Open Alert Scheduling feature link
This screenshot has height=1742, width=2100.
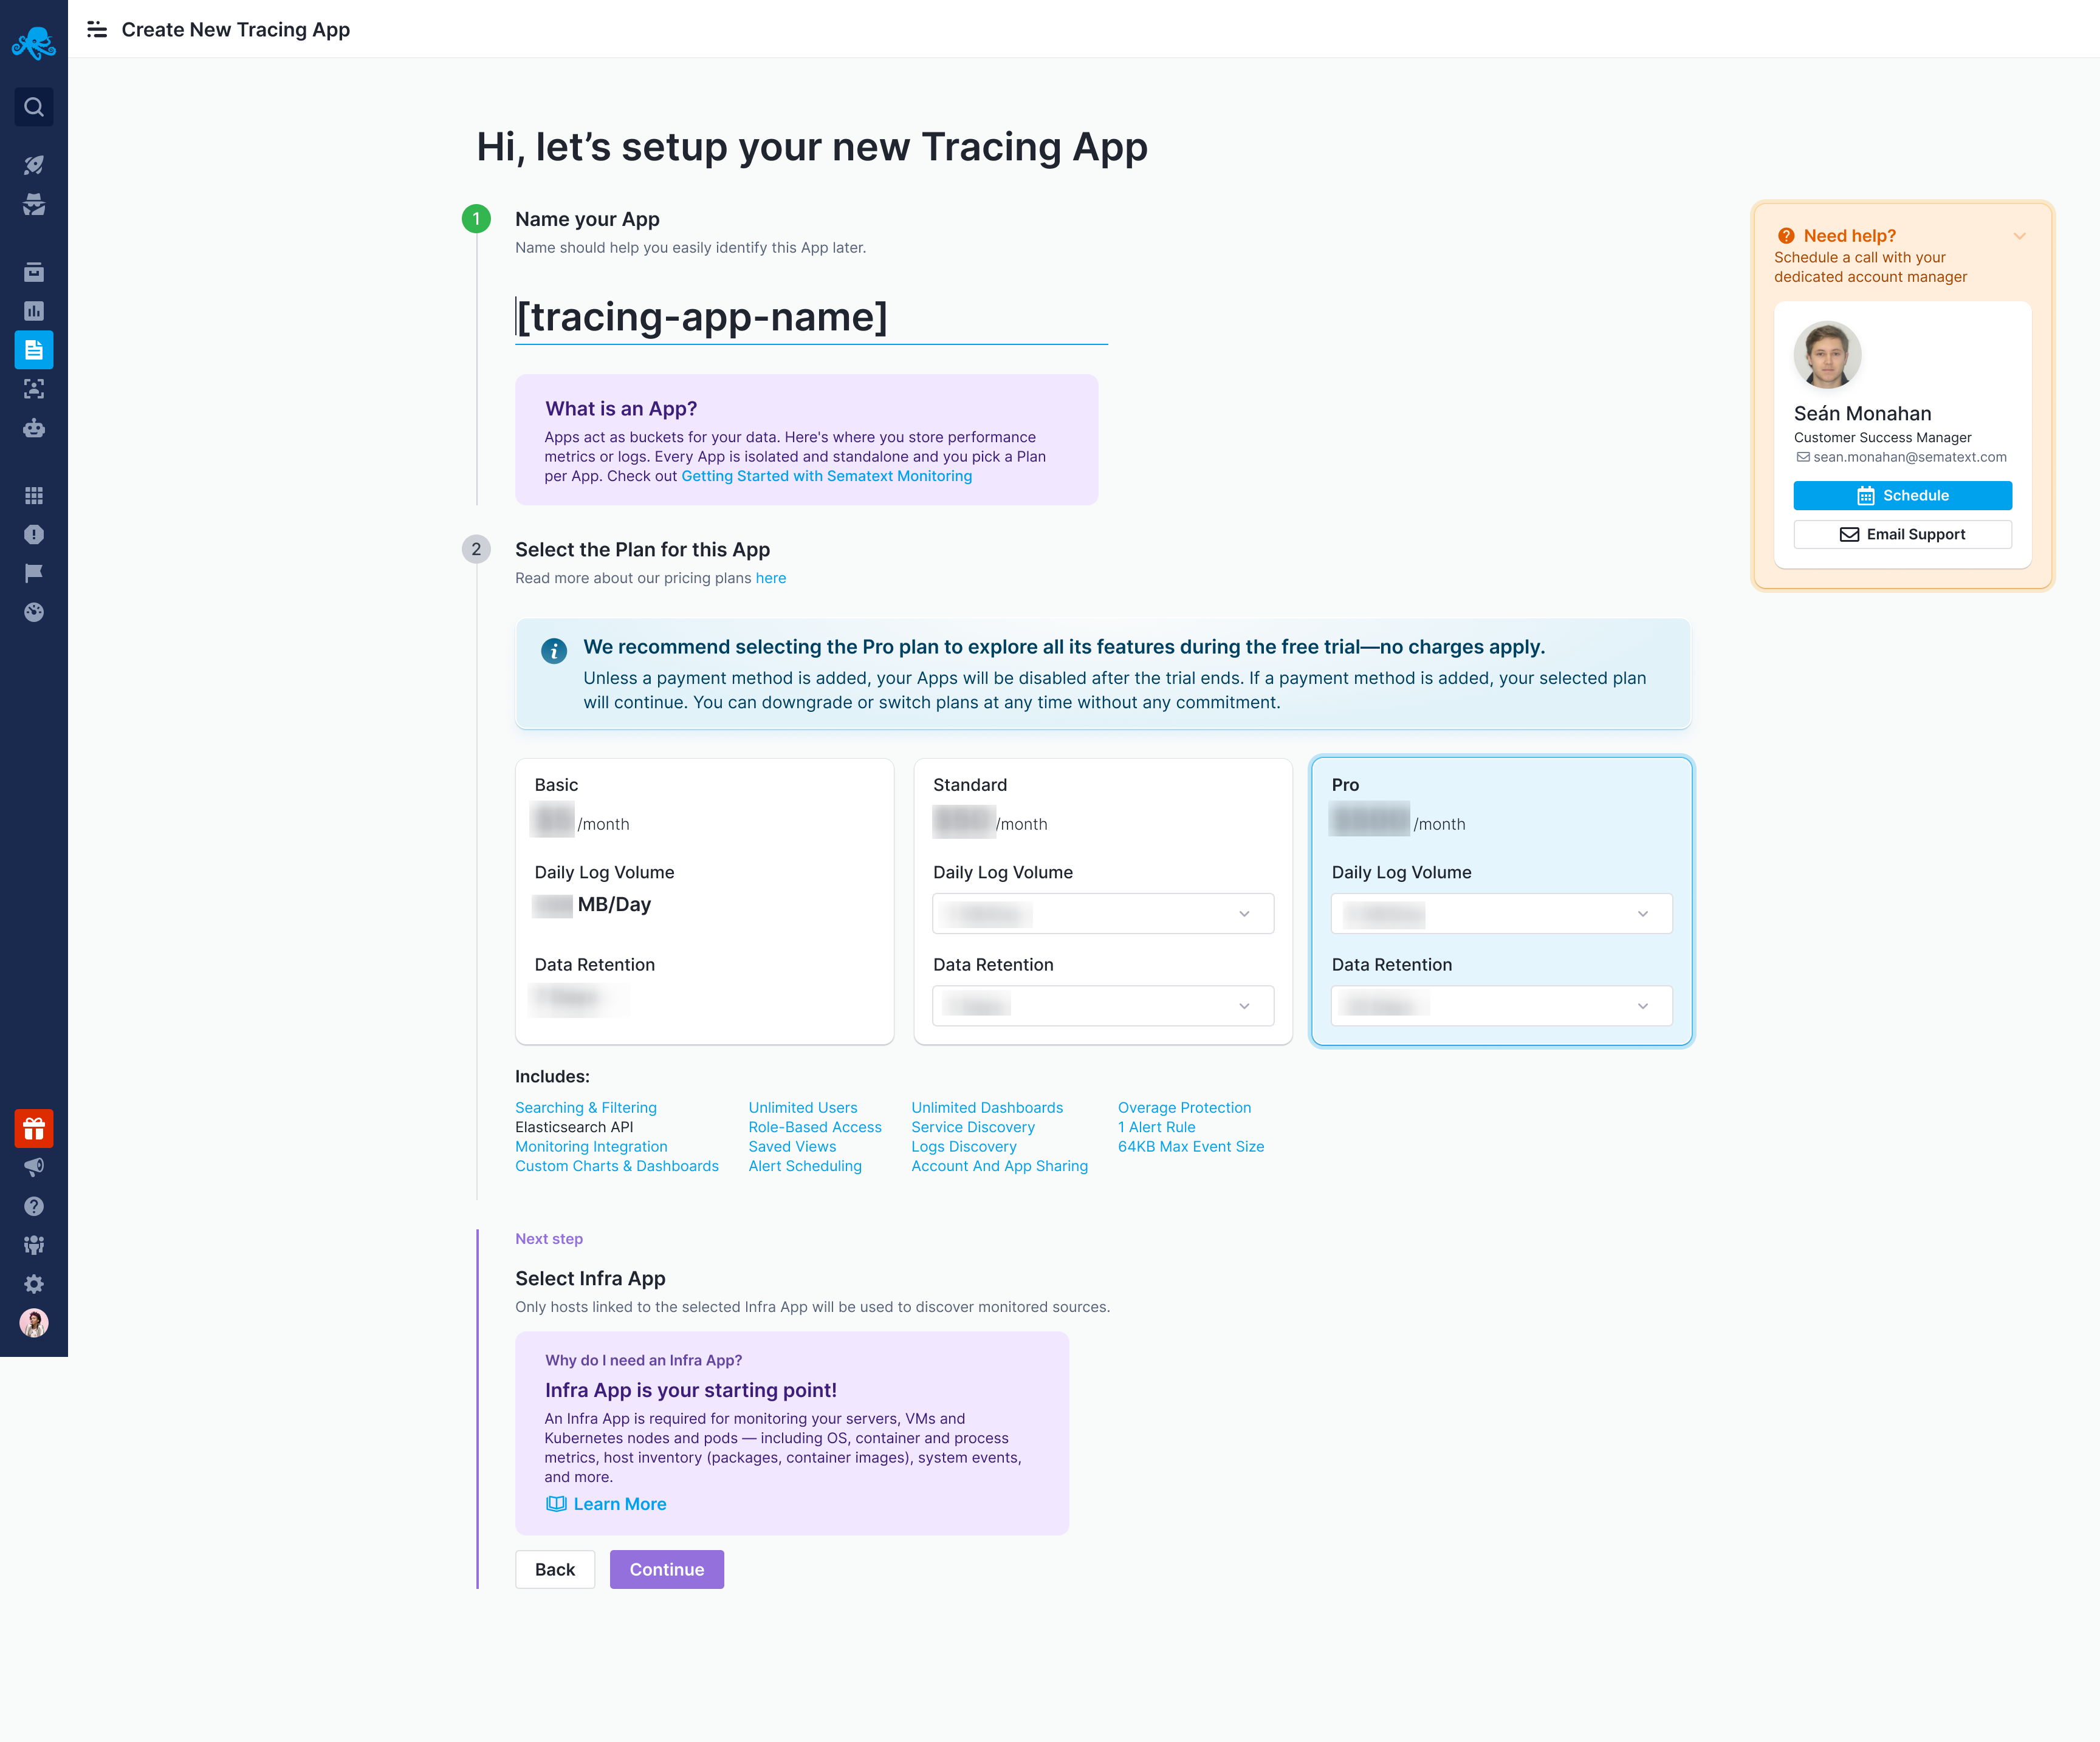point(805,1166)
